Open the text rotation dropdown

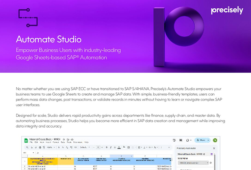[x=156, y=147]
